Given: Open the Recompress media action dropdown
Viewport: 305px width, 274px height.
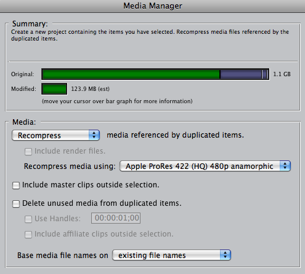Looking at the screenshot, I should 55,135.
